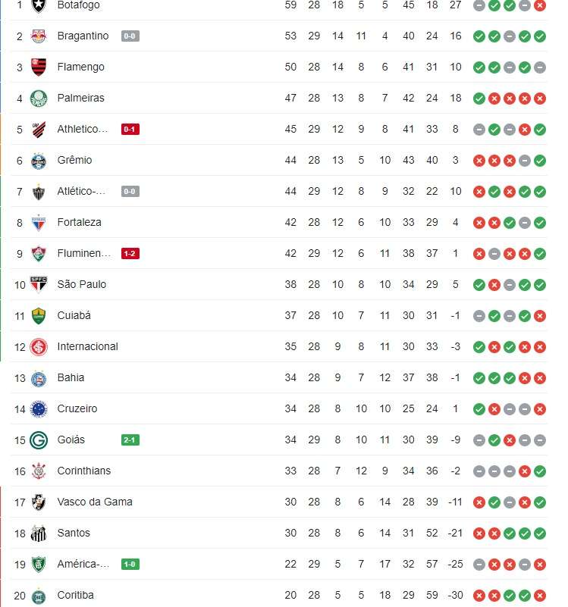Screen dimensions: 568x607
Task: Select the Grêmio crest icon
Action: pyautogui.click(x=39, y=161)
